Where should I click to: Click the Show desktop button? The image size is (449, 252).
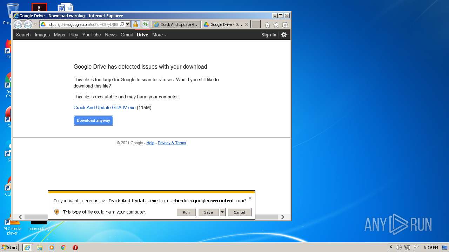coord(445,247)
